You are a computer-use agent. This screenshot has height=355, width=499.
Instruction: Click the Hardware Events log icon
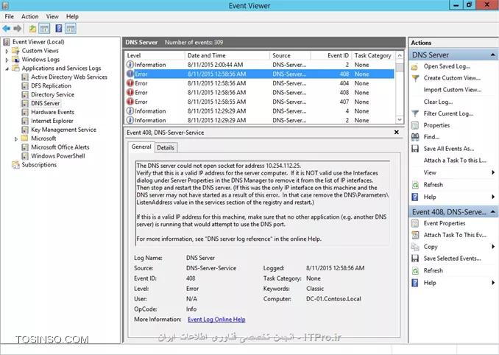(x=25, y=113)
